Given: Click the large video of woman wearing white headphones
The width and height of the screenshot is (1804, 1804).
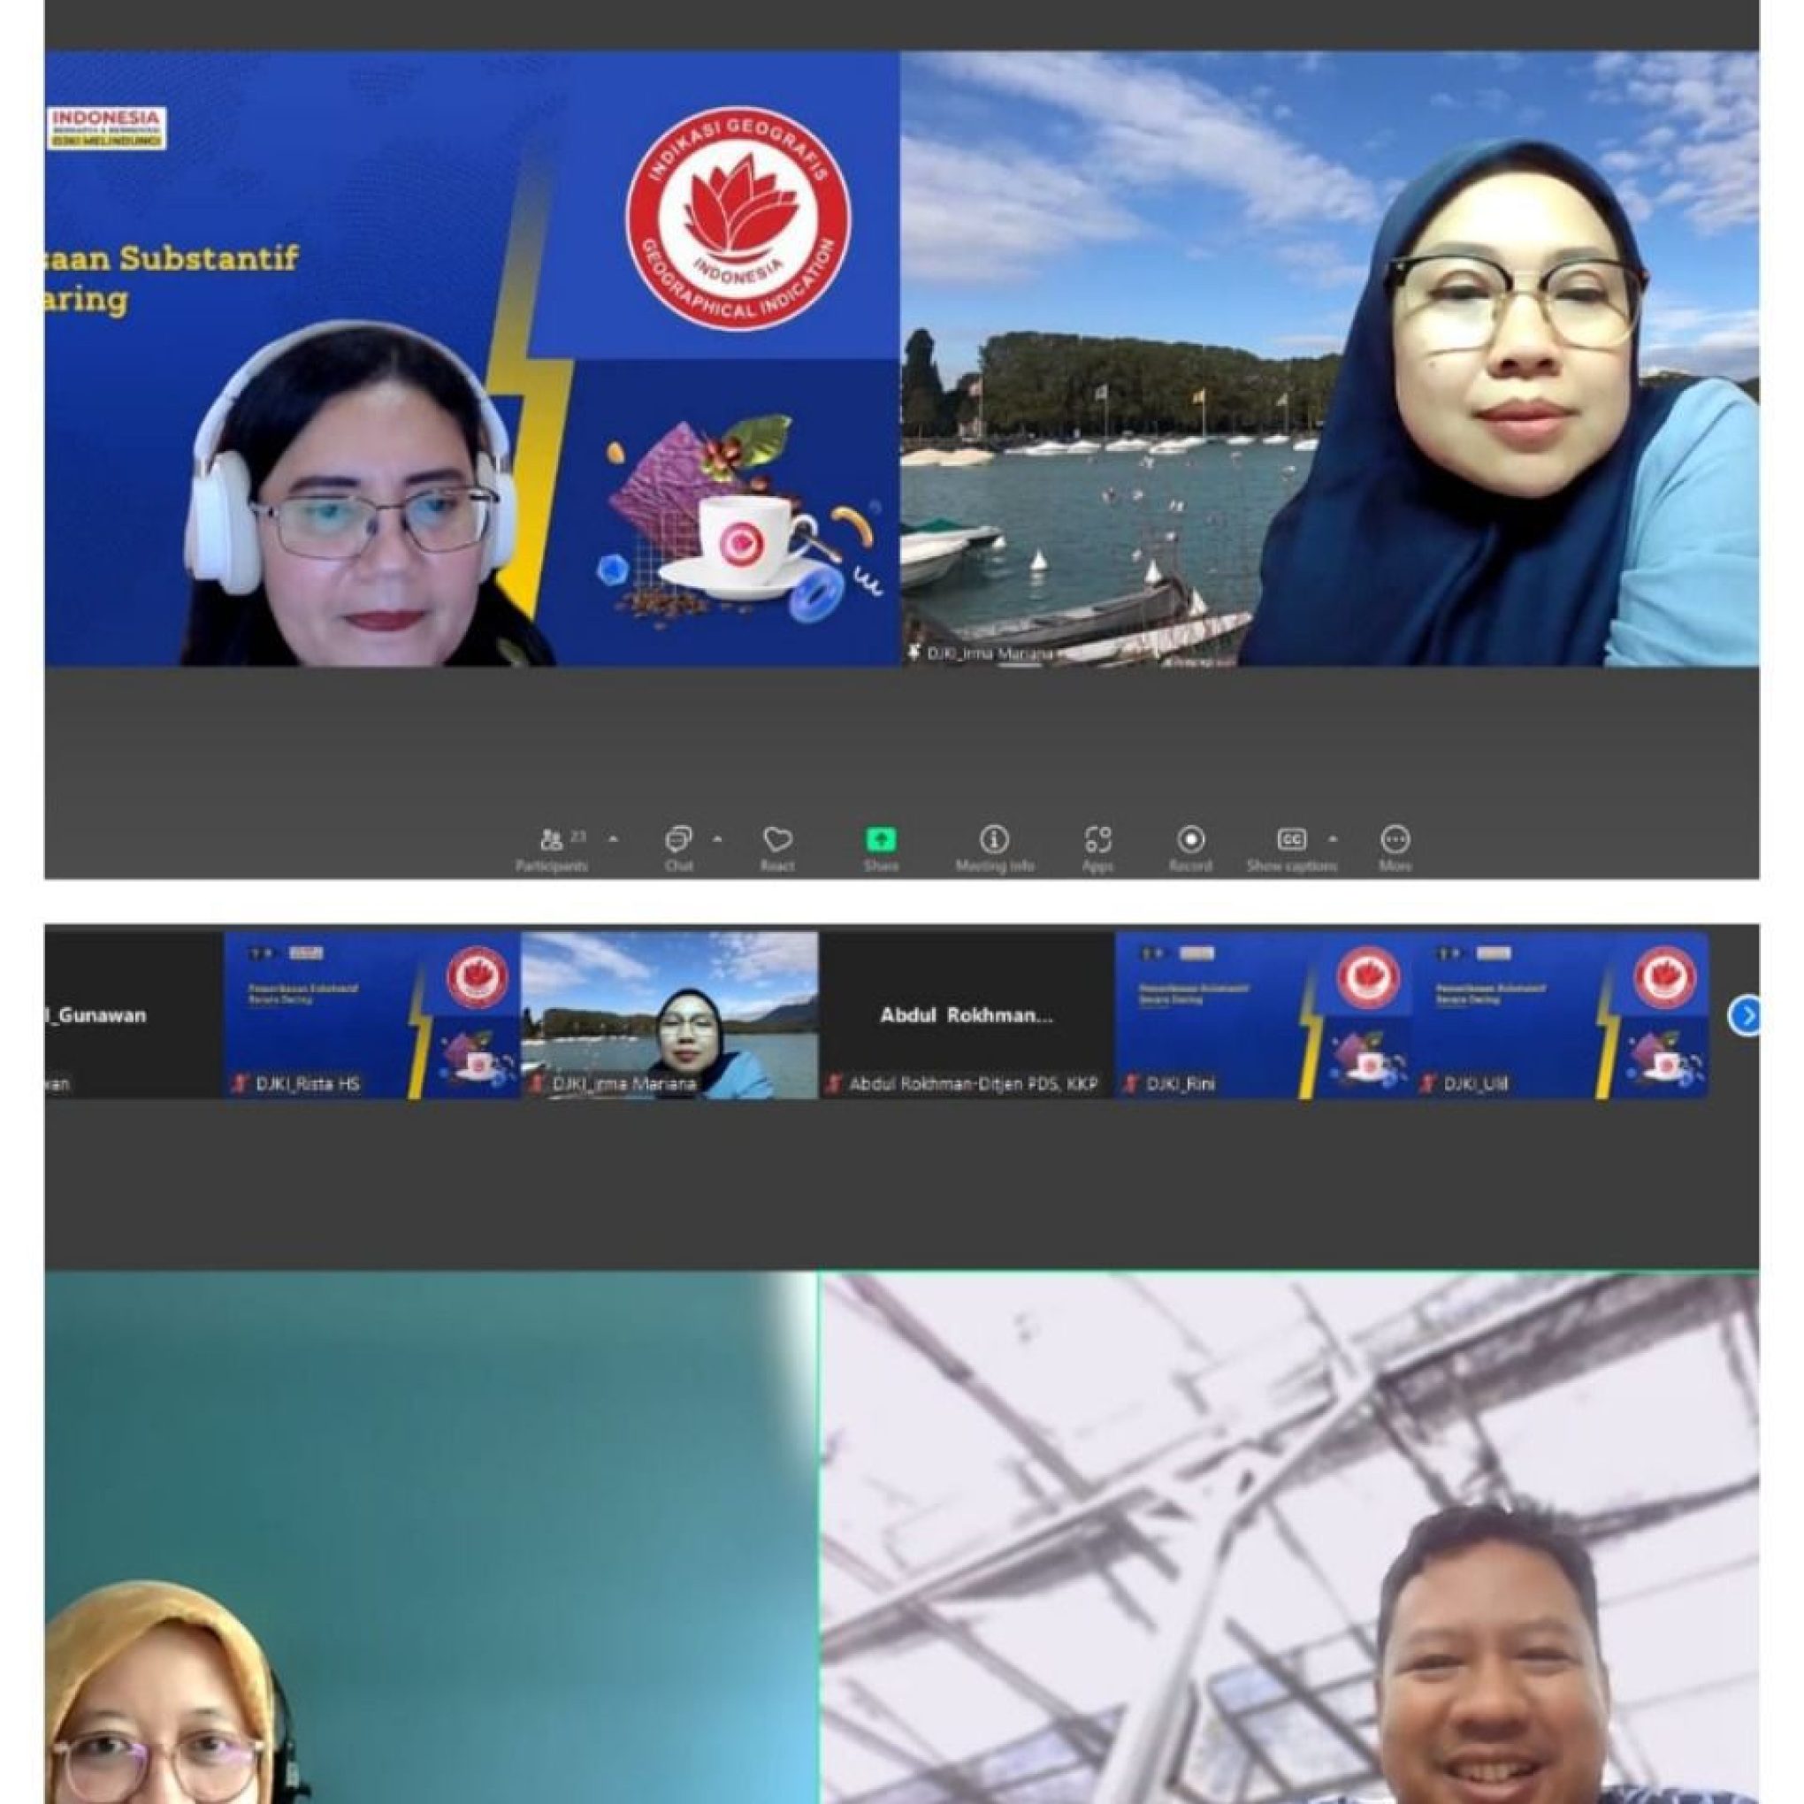Looking at the screenshot, I should (471, 358).
